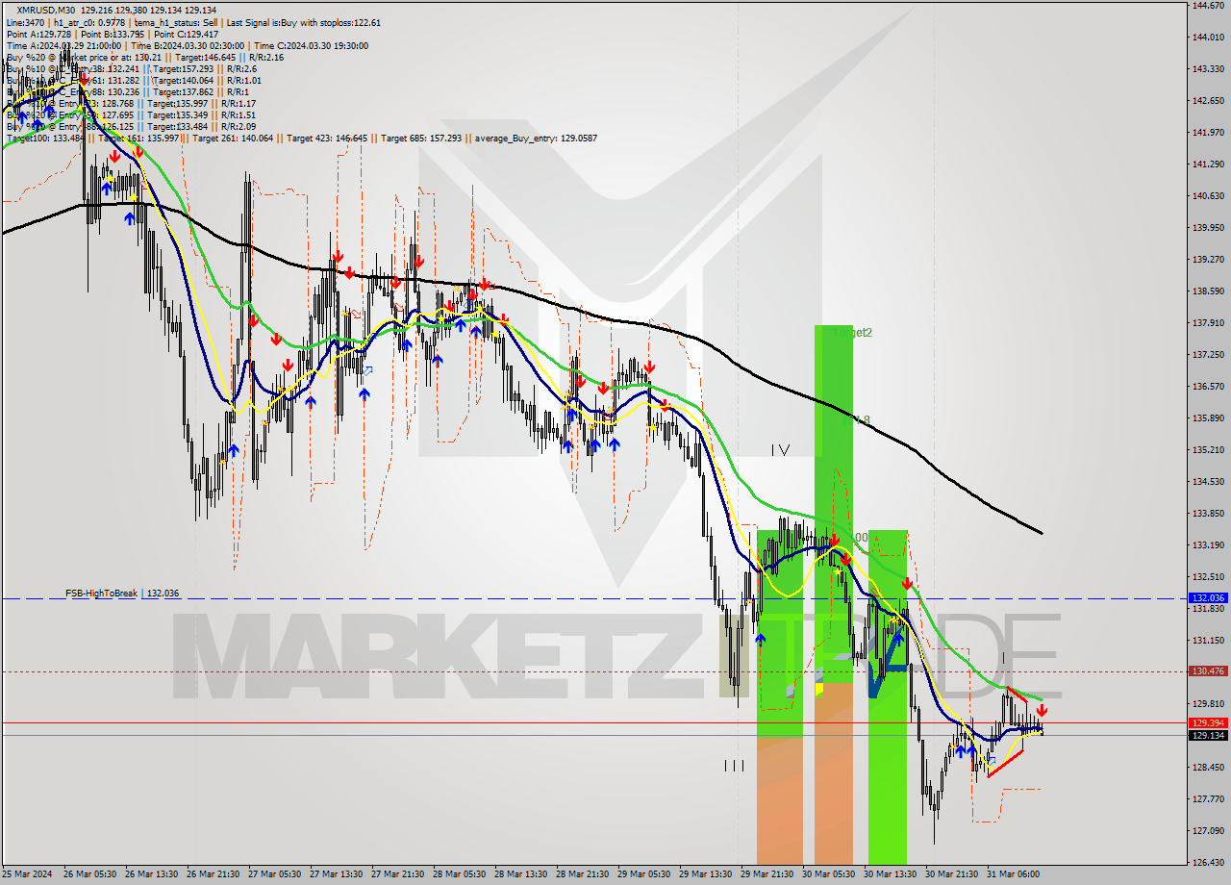Screen dimensions: 1231x885
Task: Click the 'Point A:129.728' info text
Action: (x=38, y=34)
